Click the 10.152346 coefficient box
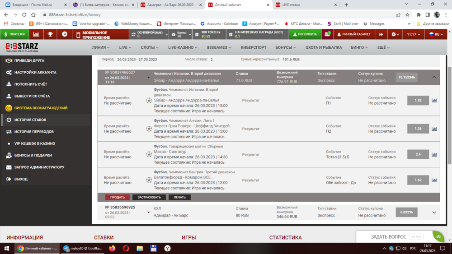Screen dimensions: 452x254 click(x=406, y=77)
